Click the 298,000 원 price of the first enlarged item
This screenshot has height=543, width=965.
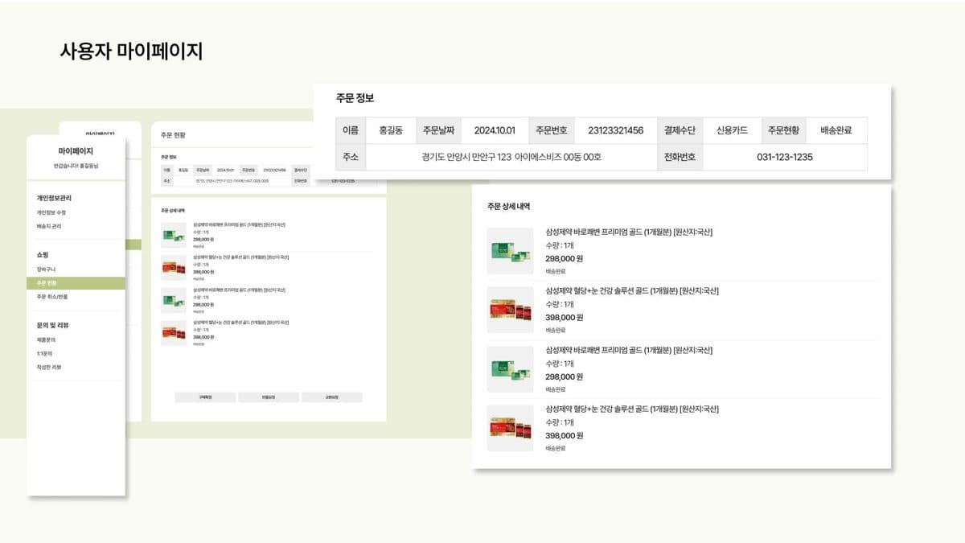[x=564, y=258]
